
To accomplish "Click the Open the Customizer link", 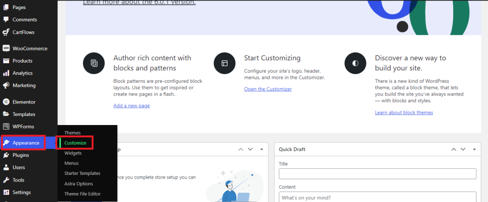I will pyautogui.click(x=268, y=89).
